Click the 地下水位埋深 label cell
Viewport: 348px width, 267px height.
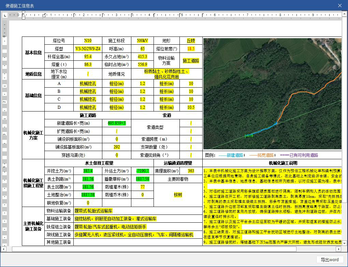[x=59, y=74]
